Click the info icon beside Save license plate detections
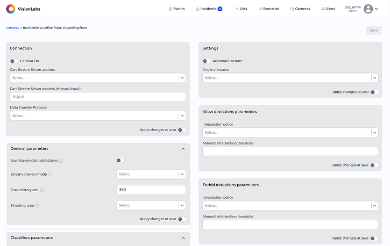 pyautogui.click(x=61, y=161)
